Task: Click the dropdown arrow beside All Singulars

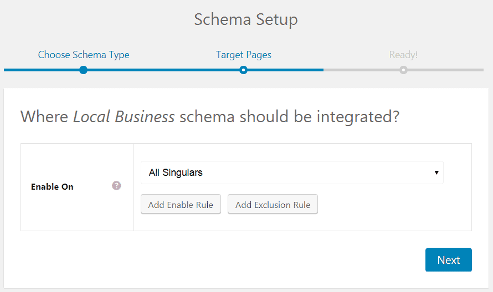Action: click(x=436, y=173)
